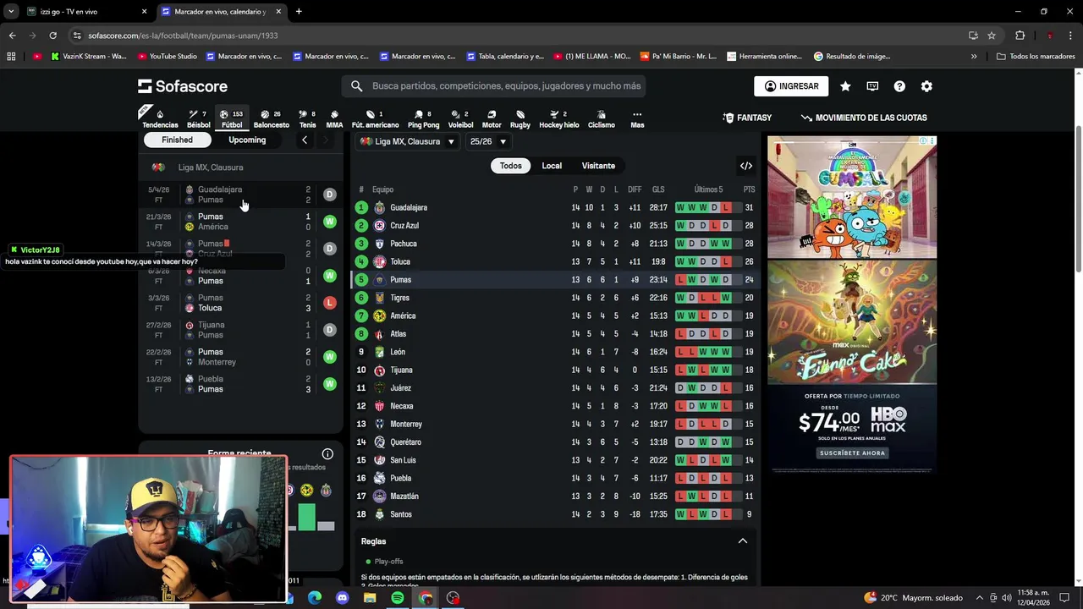Switch match list to Upcoming
The image size is (1083, 609).
[x=247, y=140]
